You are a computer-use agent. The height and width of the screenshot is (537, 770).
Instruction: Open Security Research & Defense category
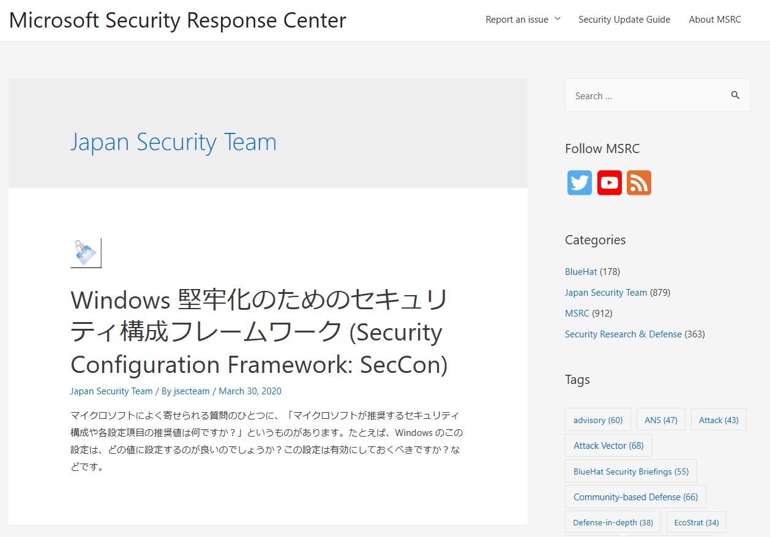point(623,334)
